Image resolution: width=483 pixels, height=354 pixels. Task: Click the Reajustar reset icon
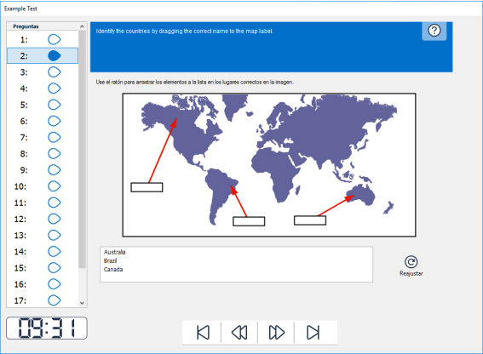tap(411, 262)
